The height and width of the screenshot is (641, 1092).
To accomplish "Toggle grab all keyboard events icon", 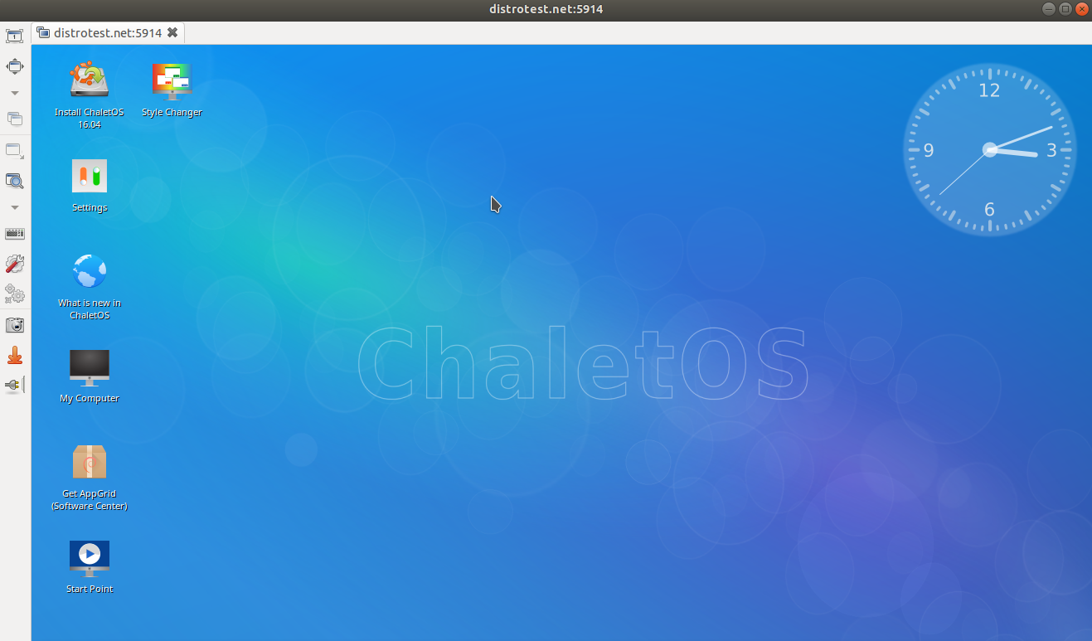I will [x=15, y=234].
